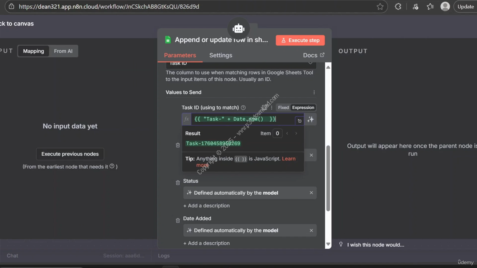
Task: Open Values to Send three-dot options
Action: pos(314,92)
